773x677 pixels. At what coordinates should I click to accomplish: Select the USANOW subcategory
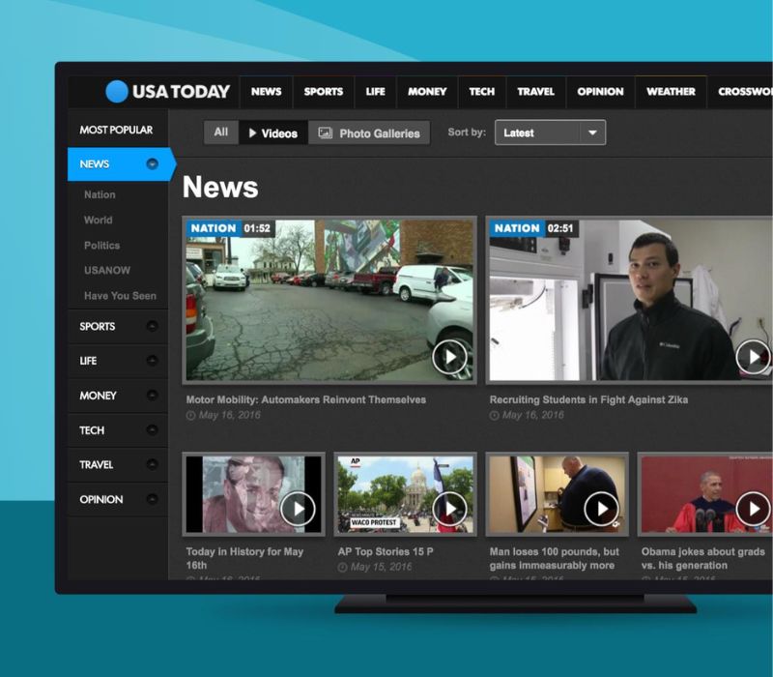[107, 271]
